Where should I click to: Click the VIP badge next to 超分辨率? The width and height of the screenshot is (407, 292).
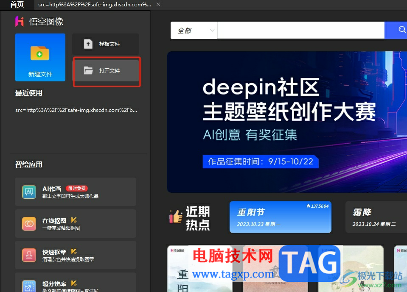point(74,283)
